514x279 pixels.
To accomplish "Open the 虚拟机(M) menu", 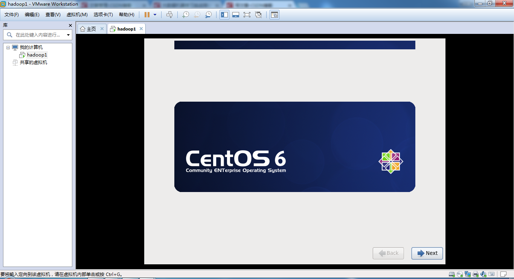I will [x=77, y=15].
